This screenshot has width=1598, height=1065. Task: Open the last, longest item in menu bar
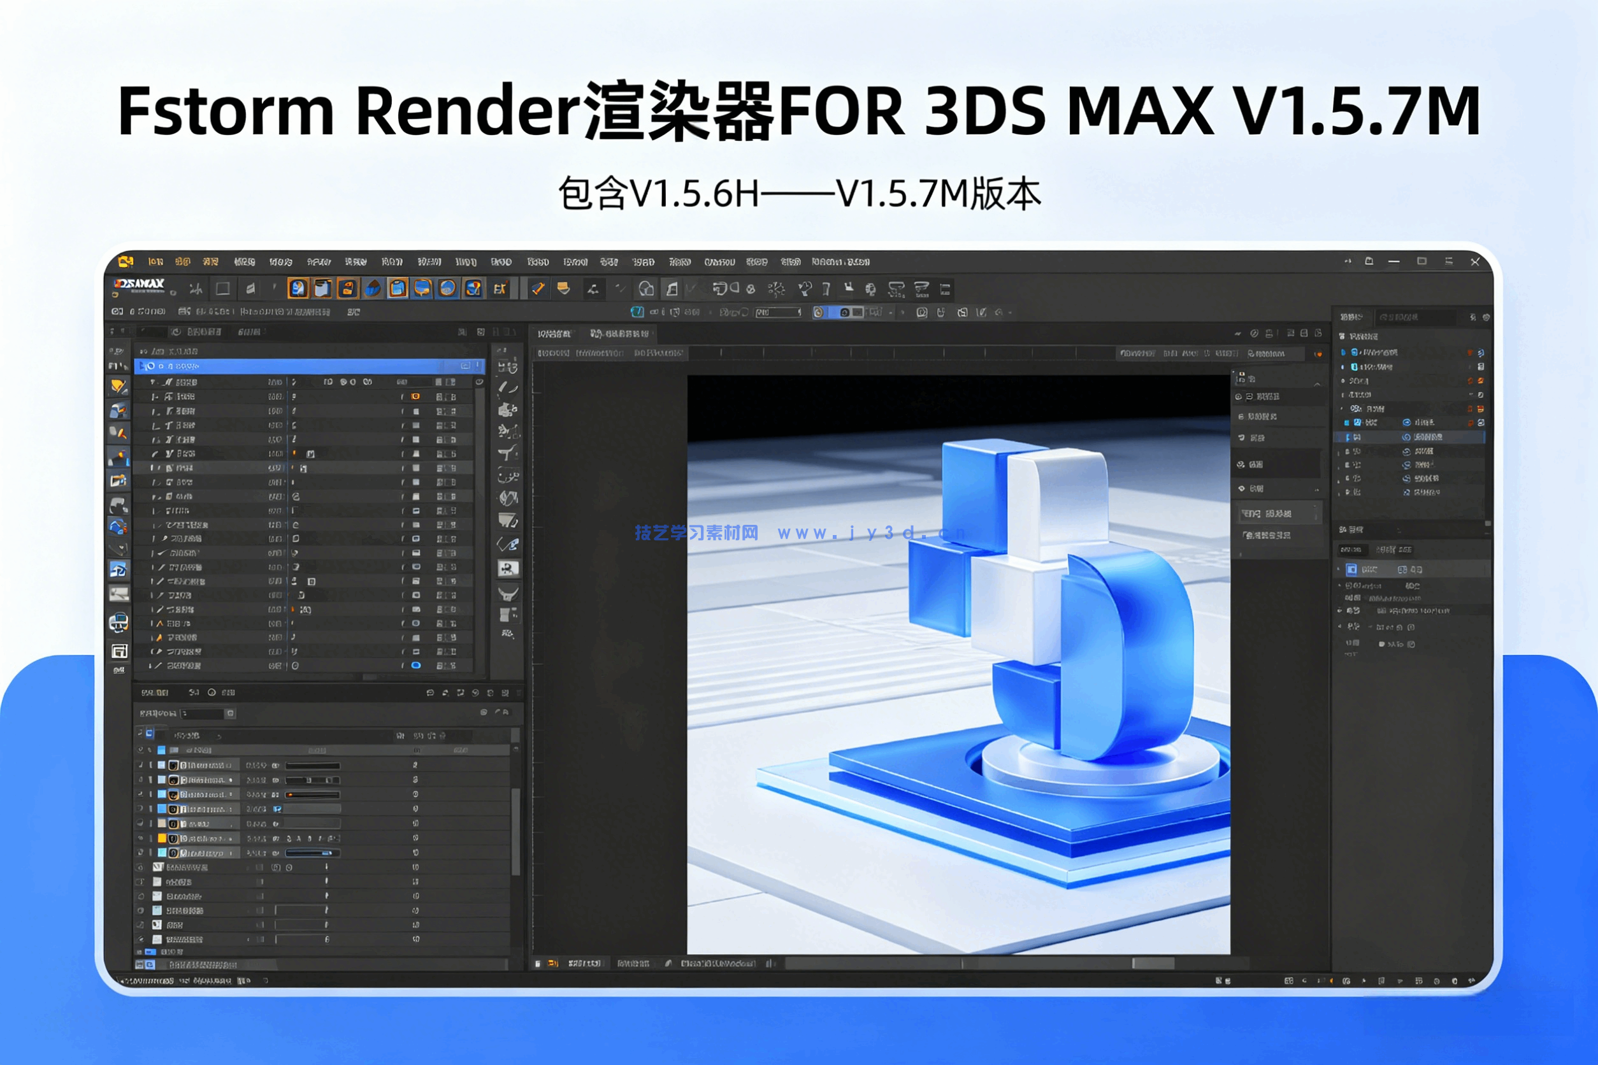coord(840,262)
